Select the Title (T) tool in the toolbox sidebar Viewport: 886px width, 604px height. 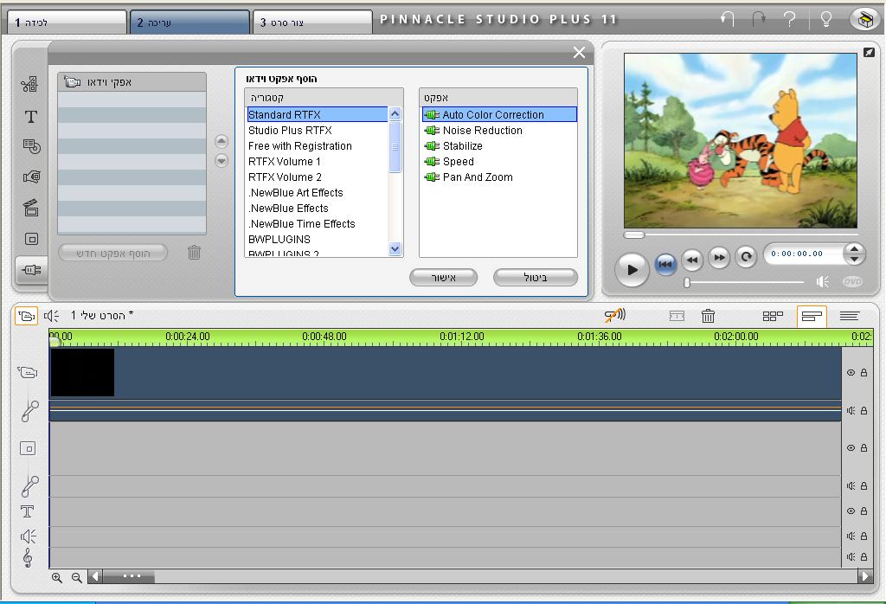tap(30, 117)
